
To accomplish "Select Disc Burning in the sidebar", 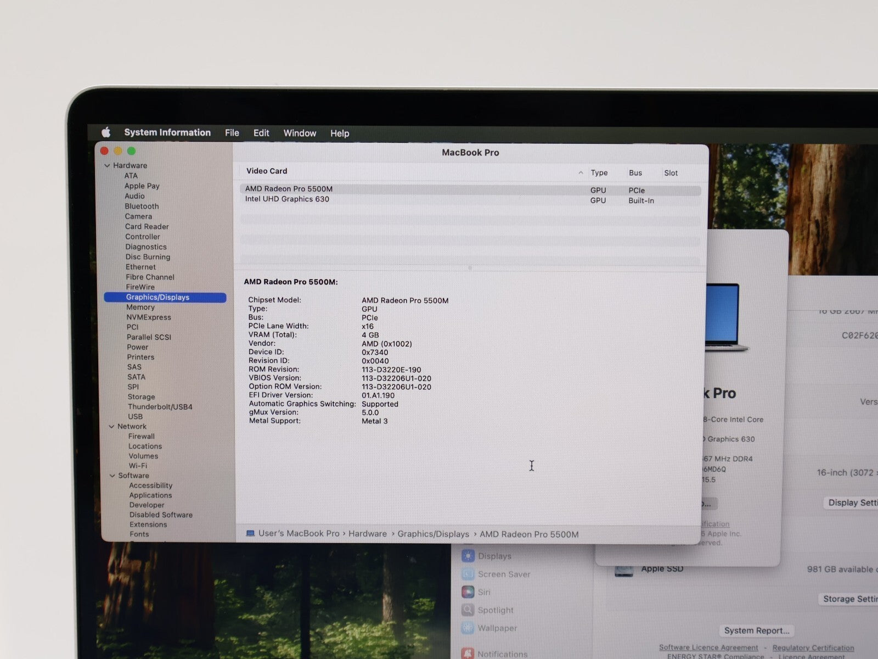I will point(148,257).
